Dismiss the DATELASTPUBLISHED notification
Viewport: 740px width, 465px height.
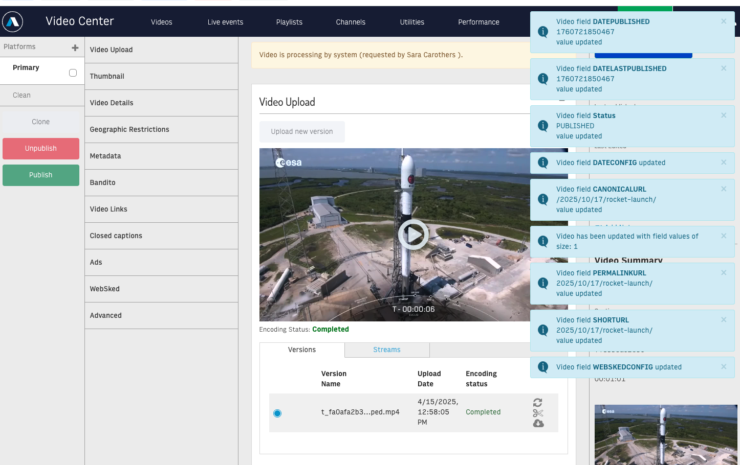(x=724, y=68)
